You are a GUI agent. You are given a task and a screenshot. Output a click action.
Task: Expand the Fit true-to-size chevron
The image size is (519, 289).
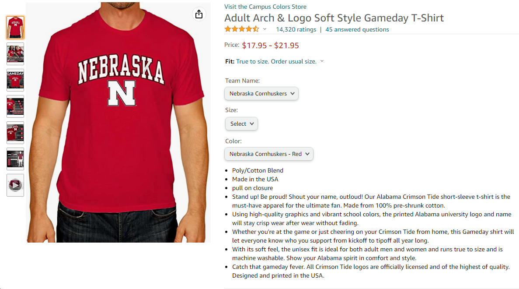(322, 61)
